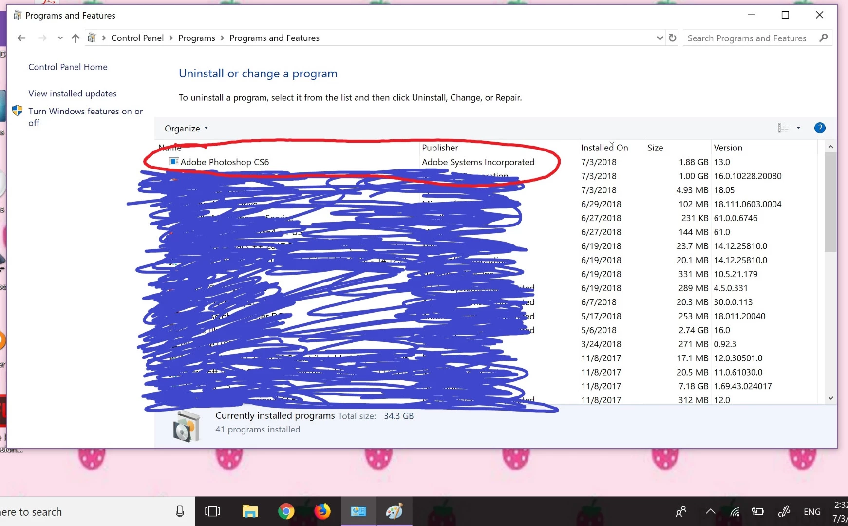This screenshot has width=848, height=526.
Task: Open Task View on the taskbar
Action: coord(213,511)
